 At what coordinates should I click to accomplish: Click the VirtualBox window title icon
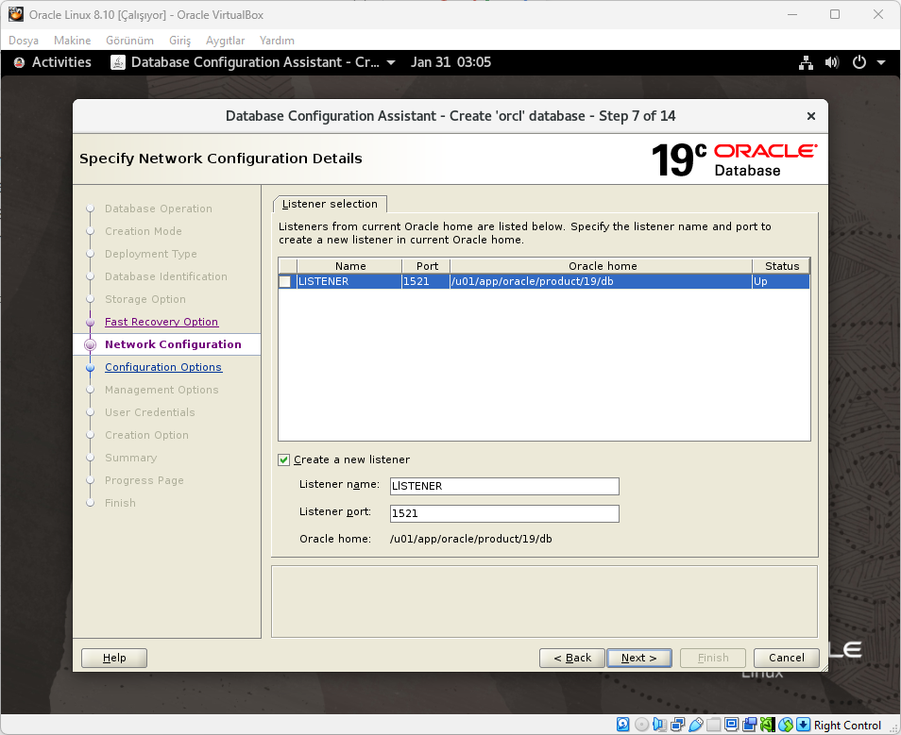coord(15,14)
